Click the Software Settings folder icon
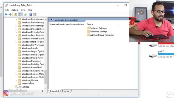 click(88, 28)
